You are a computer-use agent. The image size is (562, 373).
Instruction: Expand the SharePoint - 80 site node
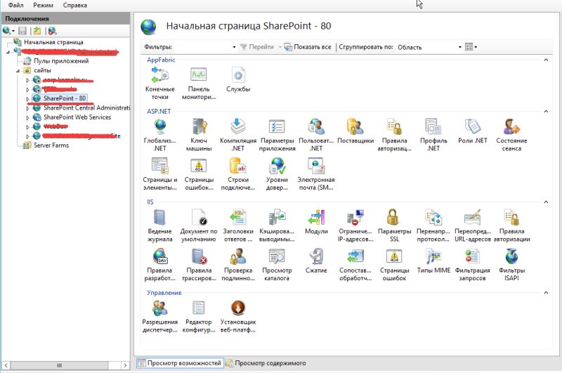[x=27, y=98]
